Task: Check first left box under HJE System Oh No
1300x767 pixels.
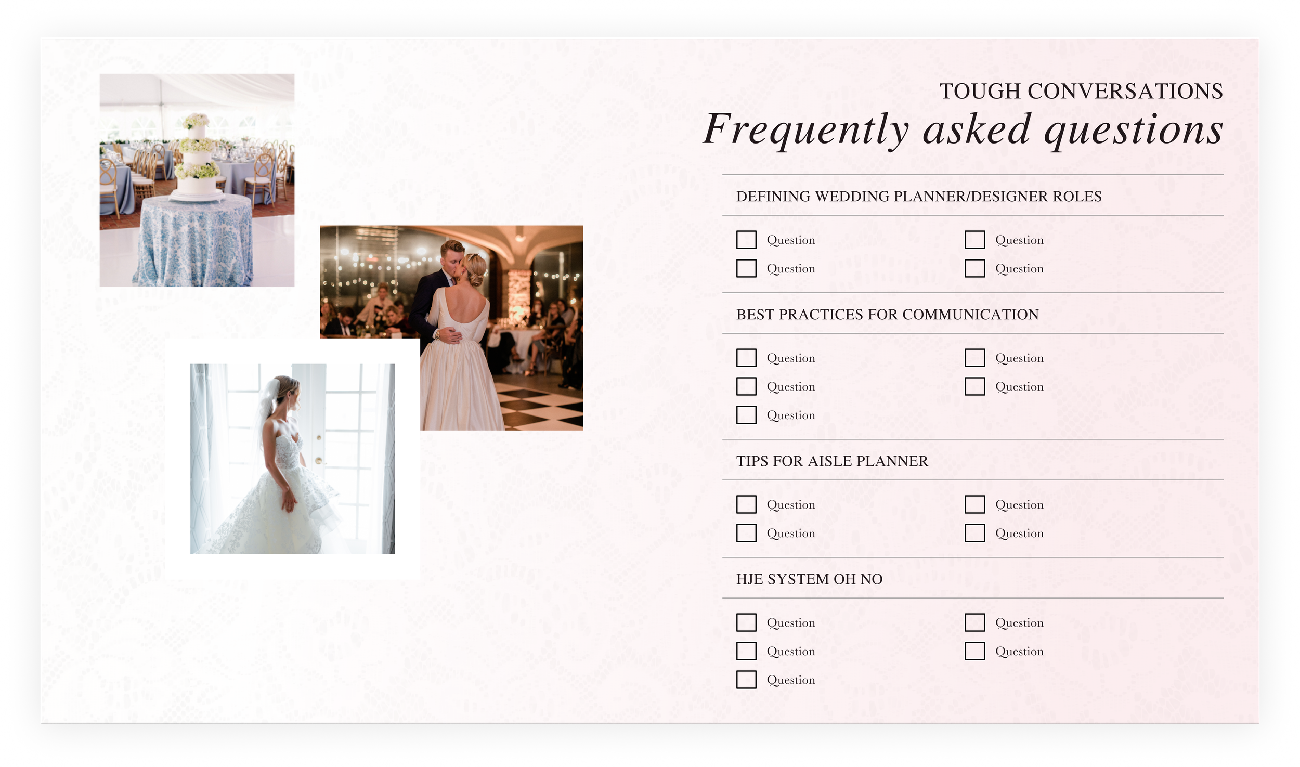Action: pyautogui.click(x=746, y=622)
